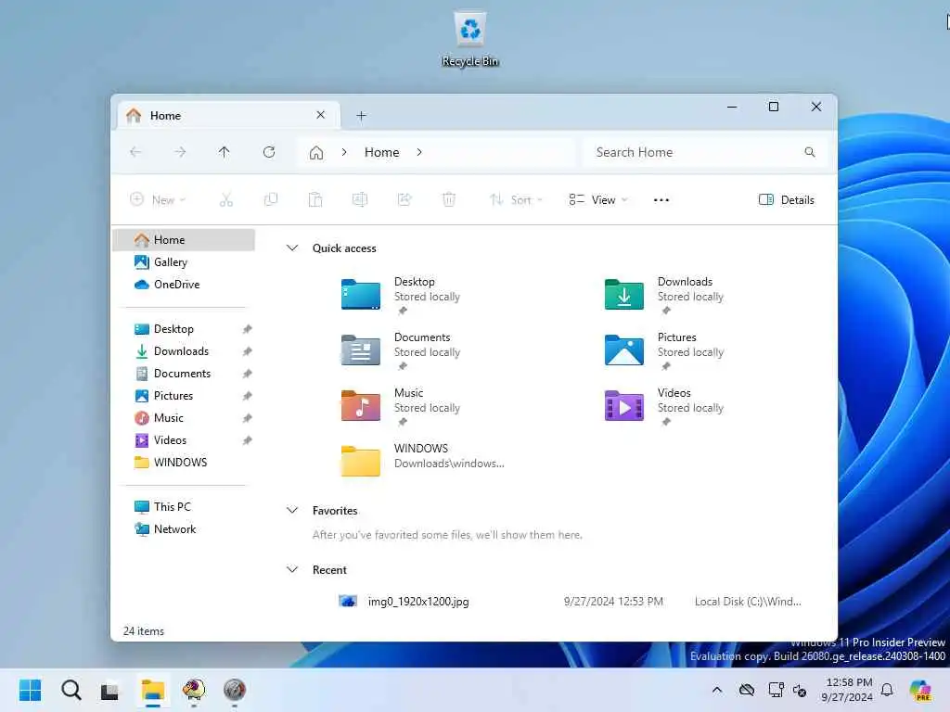The width and height of the screenshot is (950, 712).
Task: Click the '24 items' status bar text
Action: [x=144, y=630]
